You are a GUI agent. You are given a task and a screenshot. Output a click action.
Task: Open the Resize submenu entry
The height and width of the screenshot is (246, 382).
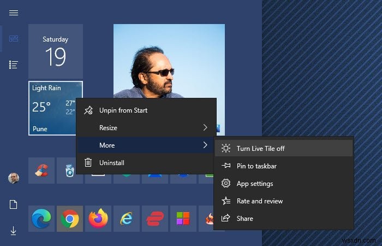click(146, 127)
